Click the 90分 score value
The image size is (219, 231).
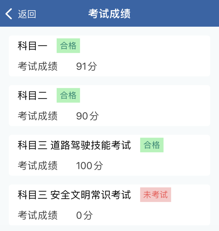[87, 116]
